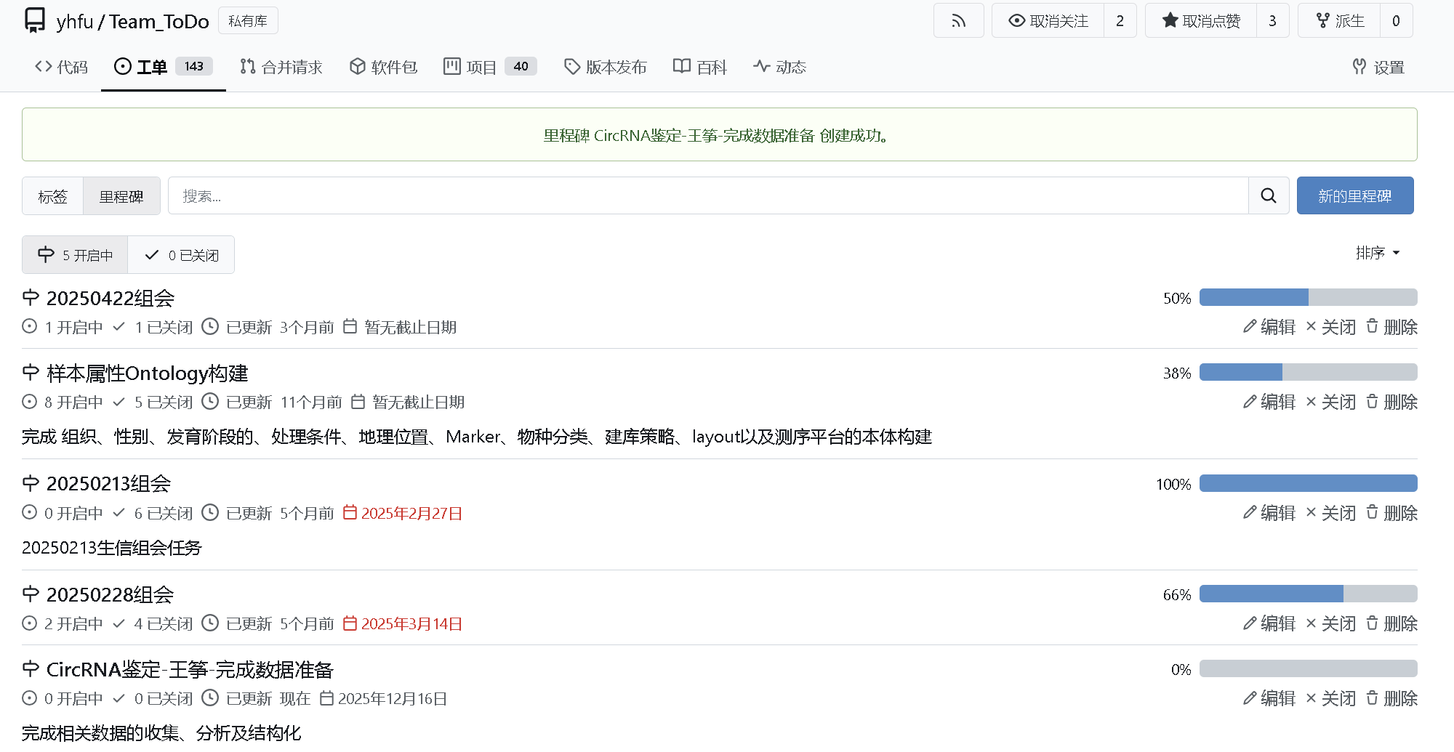The height and width of the screenshot is (752, 1454).
Task: Click the RSS feed icon
Action: [958, 21]
